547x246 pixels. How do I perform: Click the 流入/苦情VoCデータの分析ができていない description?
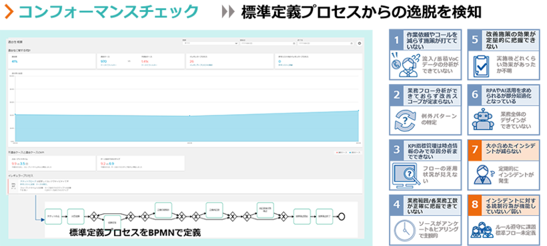coord(440,64)
